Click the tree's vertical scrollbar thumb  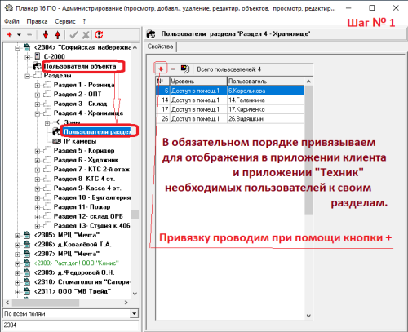click(135, 215)
